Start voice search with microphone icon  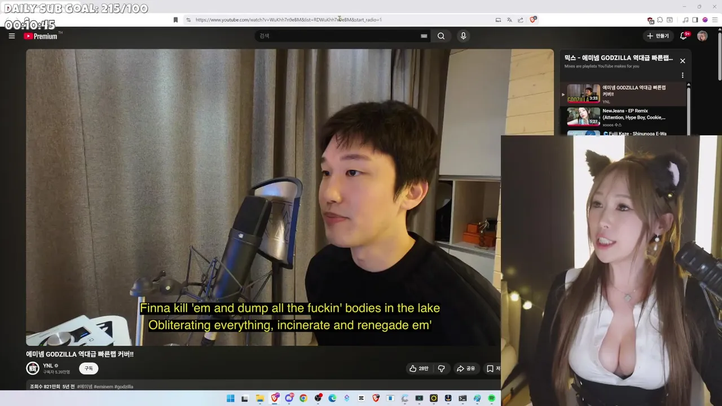[463, 36]
